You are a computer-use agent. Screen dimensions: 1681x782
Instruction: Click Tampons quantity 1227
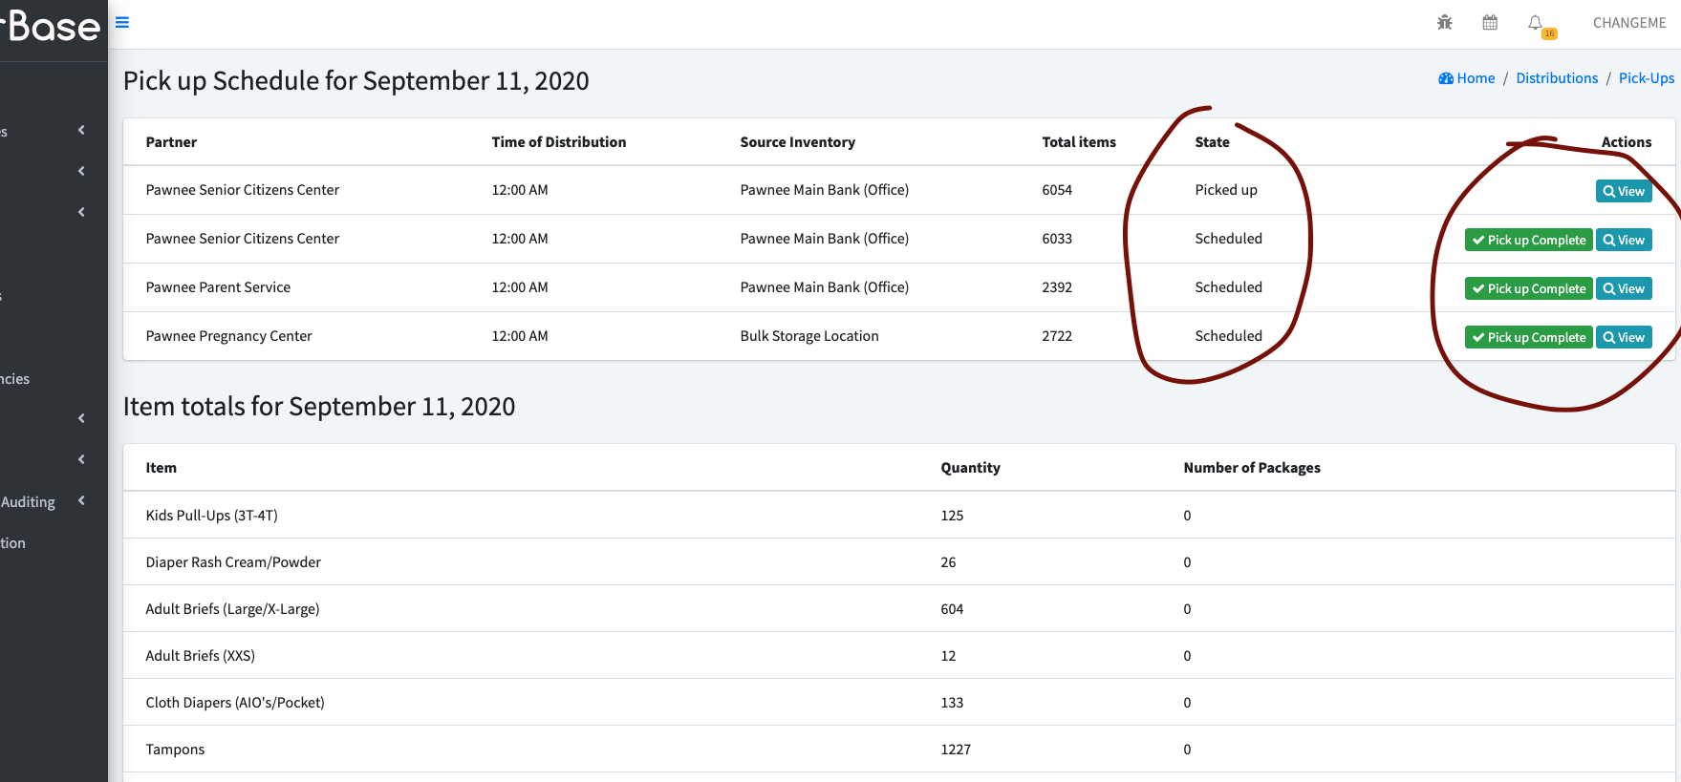[956, 750]
